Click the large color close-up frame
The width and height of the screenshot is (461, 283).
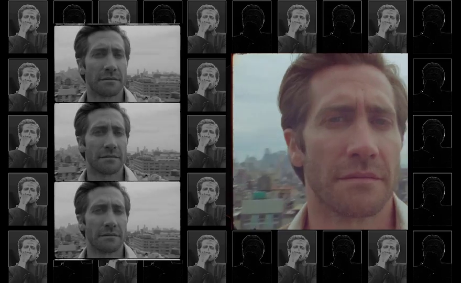click(320, 141)
